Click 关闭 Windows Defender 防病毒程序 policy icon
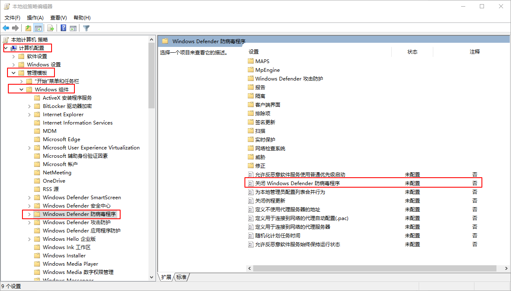The width and height of the screenshot is (511, 291). click(x=251, y=183)
